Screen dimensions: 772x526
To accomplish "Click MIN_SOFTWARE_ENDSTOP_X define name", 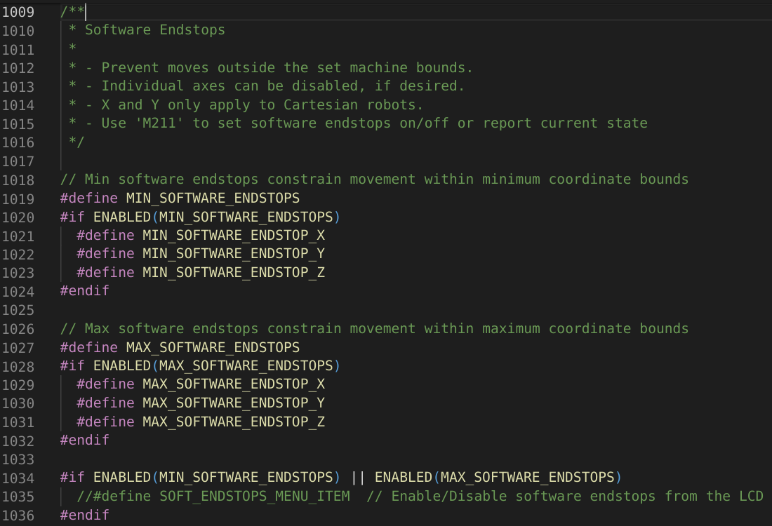I will click(x=233, y=235).
